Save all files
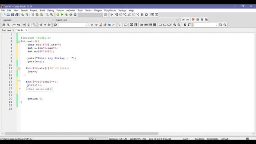Viewport: 256px width, 144px height. pos(17,15)
